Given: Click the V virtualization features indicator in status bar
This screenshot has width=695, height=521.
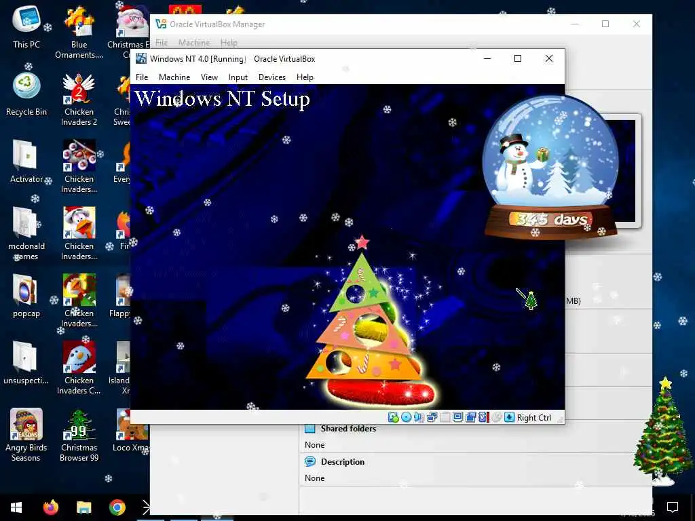Looking at the screenshot, I should click(483, 417).
